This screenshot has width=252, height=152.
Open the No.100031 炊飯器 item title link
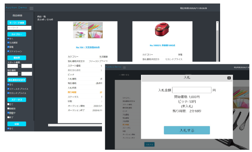coord(162,45)
